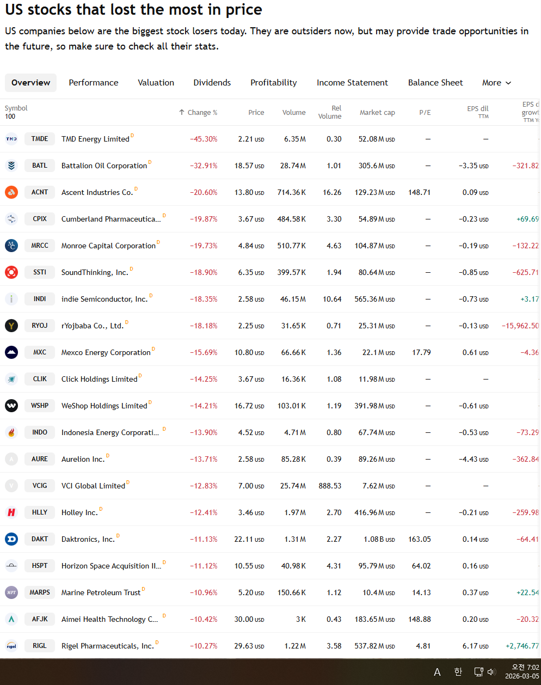Click the SoundThinking red logo icon
541x685 pixels.
pos(11,272)
